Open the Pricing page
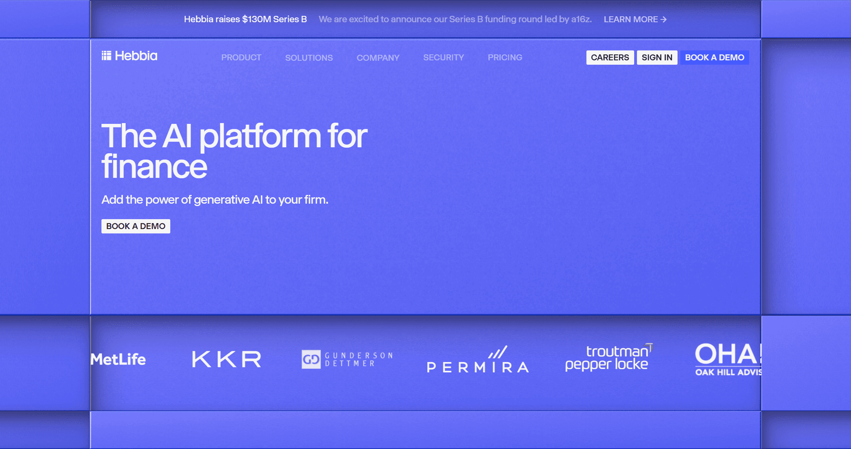This screenshot has height=449, width=851. pos(505,58)
